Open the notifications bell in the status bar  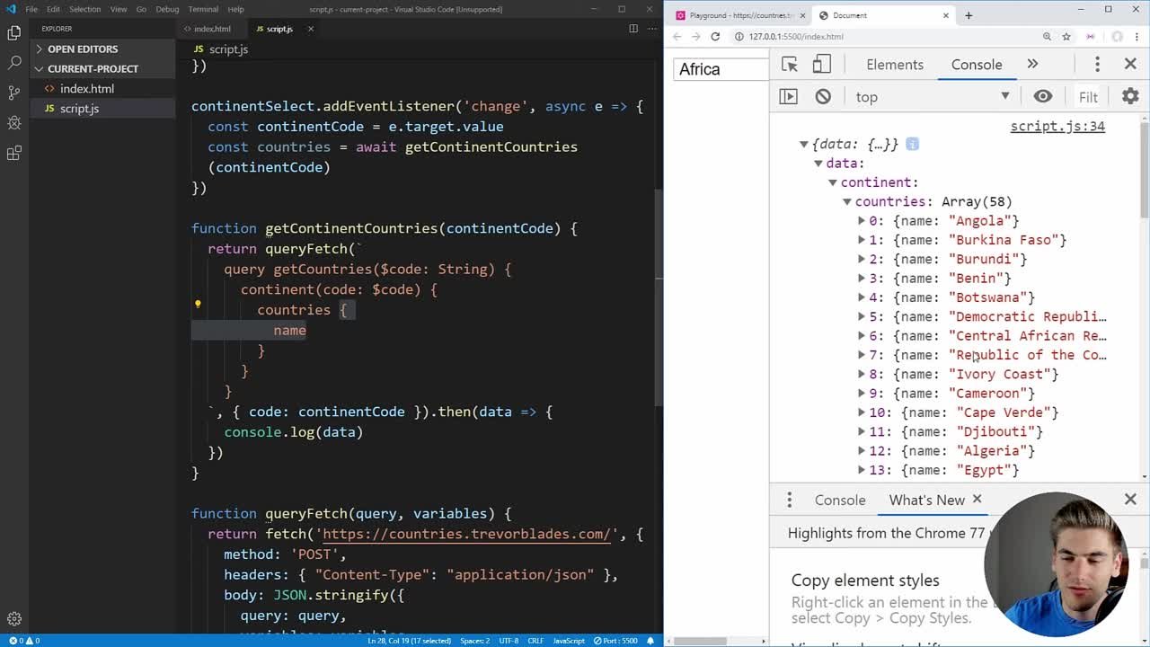tap(652, 641)
